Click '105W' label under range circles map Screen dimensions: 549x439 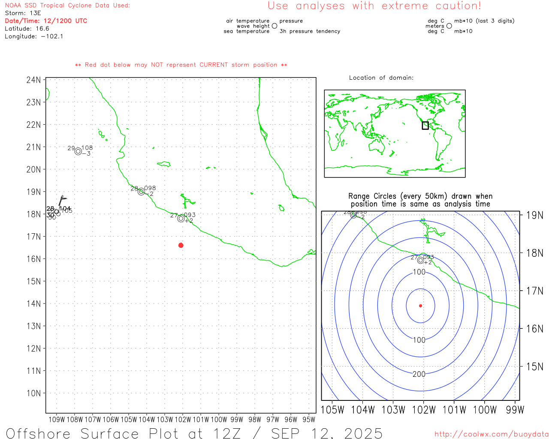[x=332, y=410]
